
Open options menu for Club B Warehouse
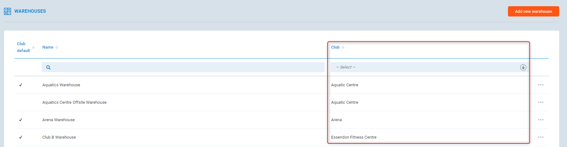tap(540, 137)
